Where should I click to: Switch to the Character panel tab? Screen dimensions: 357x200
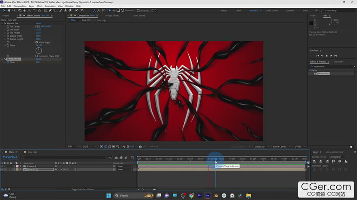pos(338,62)
